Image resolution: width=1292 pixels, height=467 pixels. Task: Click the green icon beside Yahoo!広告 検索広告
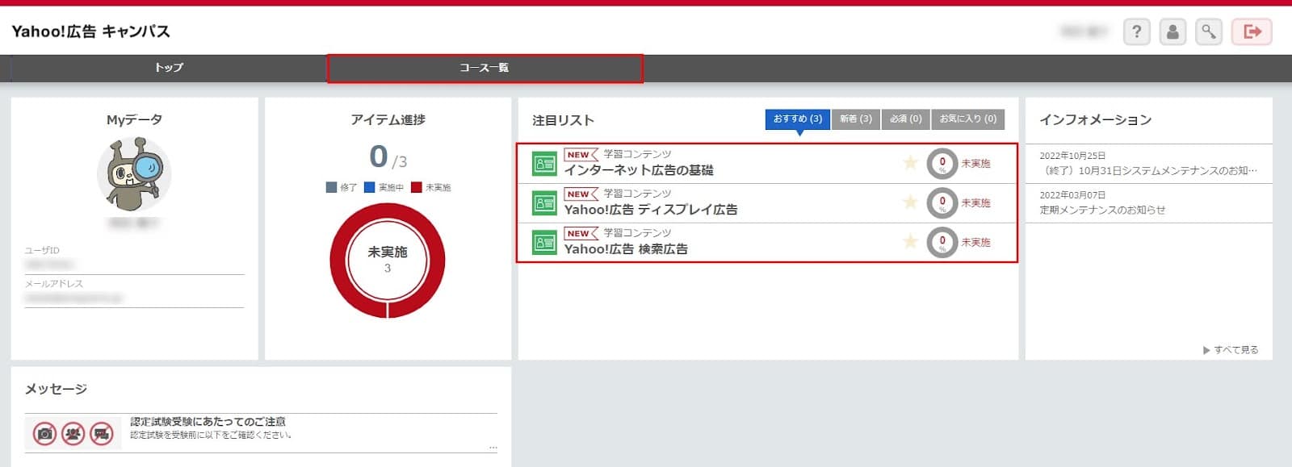(544, 242)
